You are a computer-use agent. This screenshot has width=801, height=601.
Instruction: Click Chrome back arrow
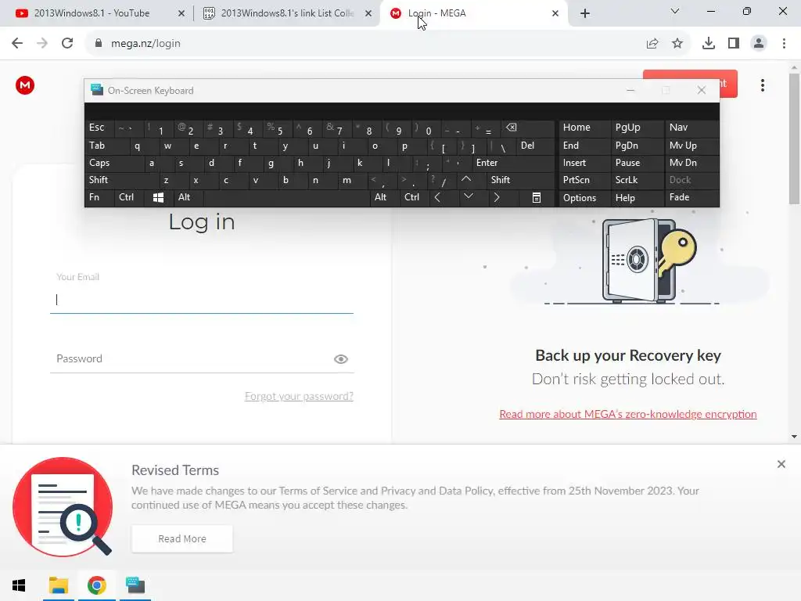(x=17, y=44)
